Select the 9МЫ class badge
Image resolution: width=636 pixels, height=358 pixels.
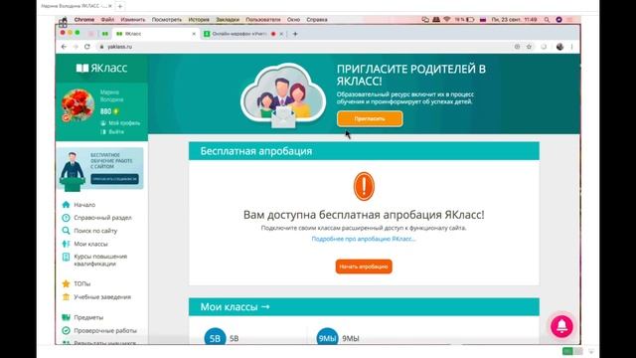tap(327, 338)
